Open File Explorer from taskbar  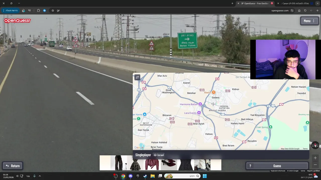click(x=152, y=176)
